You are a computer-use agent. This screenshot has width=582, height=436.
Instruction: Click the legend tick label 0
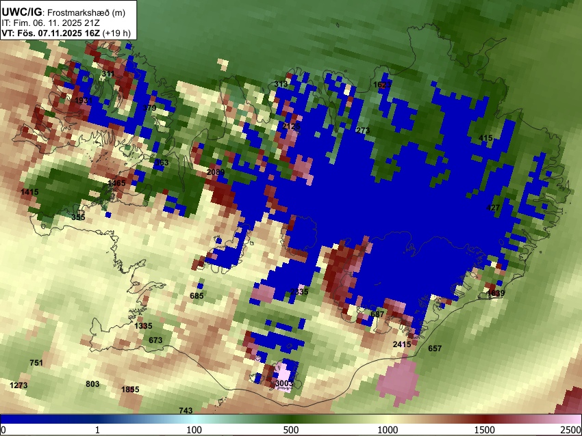[3, 430]
